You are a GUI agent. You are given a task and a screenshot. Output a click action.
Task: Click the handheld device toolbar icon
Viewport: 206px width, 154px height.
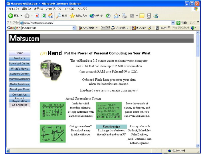coord(149,16)
